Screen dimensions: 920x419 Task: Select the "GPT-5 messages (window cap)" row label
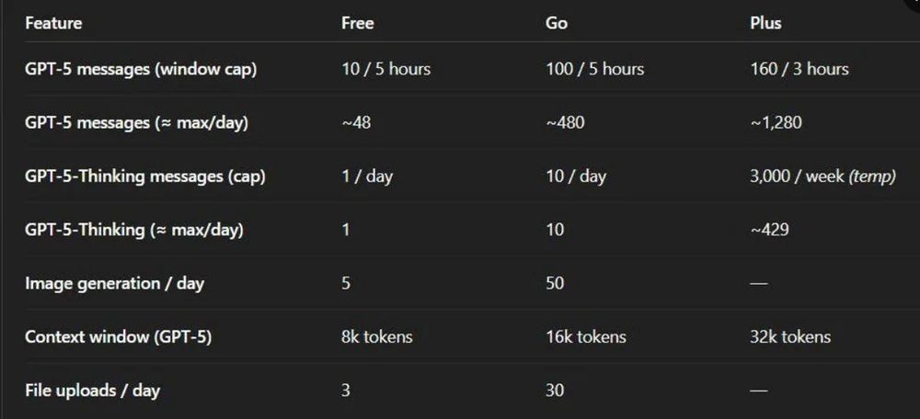pos(141,69)
